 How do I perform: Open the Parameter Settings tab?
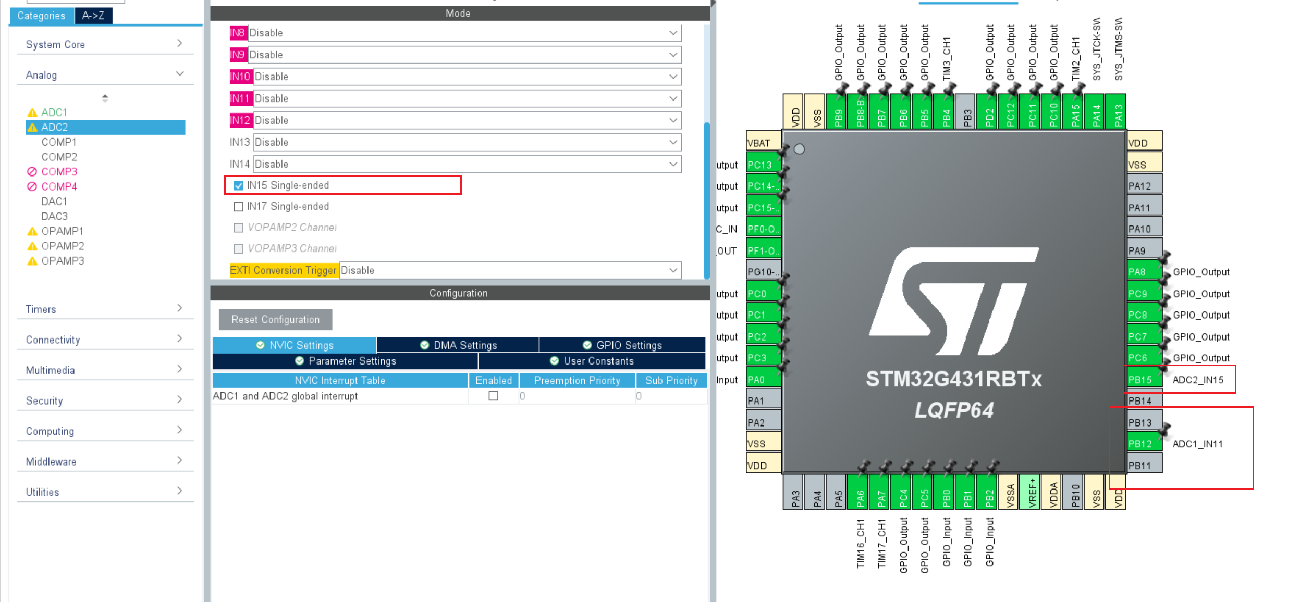pos(345,361)
